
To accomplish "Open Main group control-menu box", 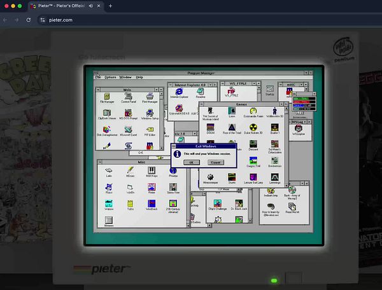I will [x=98, y=90].
